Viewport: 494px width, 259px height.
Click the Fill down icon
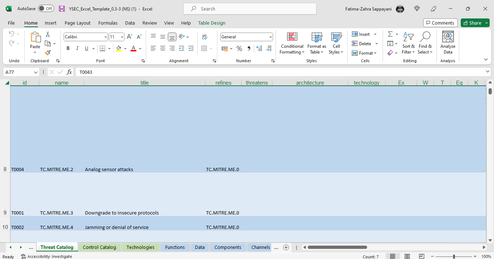[x=390, y=43]
